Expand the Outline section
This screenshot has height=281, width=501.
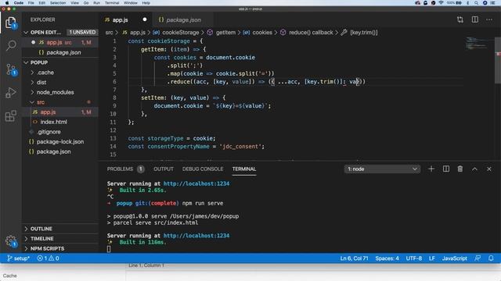(x=60, y=229)
